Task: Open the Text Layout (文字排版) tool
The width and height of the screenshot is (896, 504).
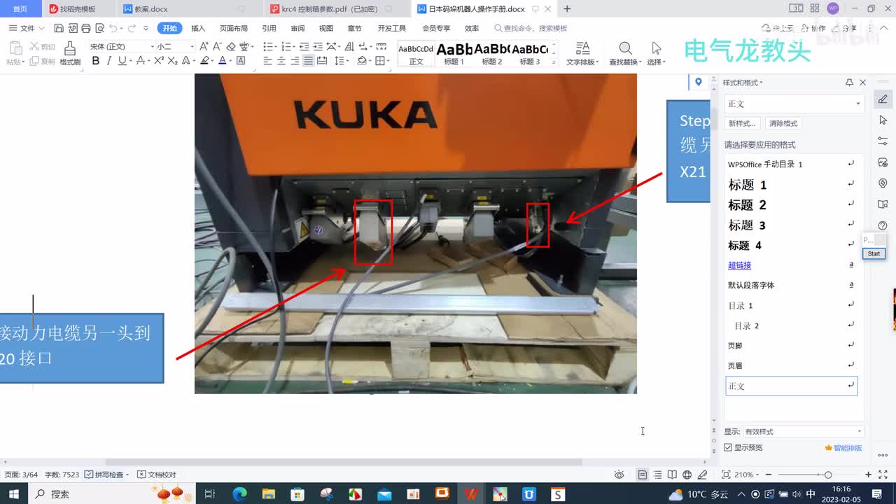Action: [x=582, y=53]
